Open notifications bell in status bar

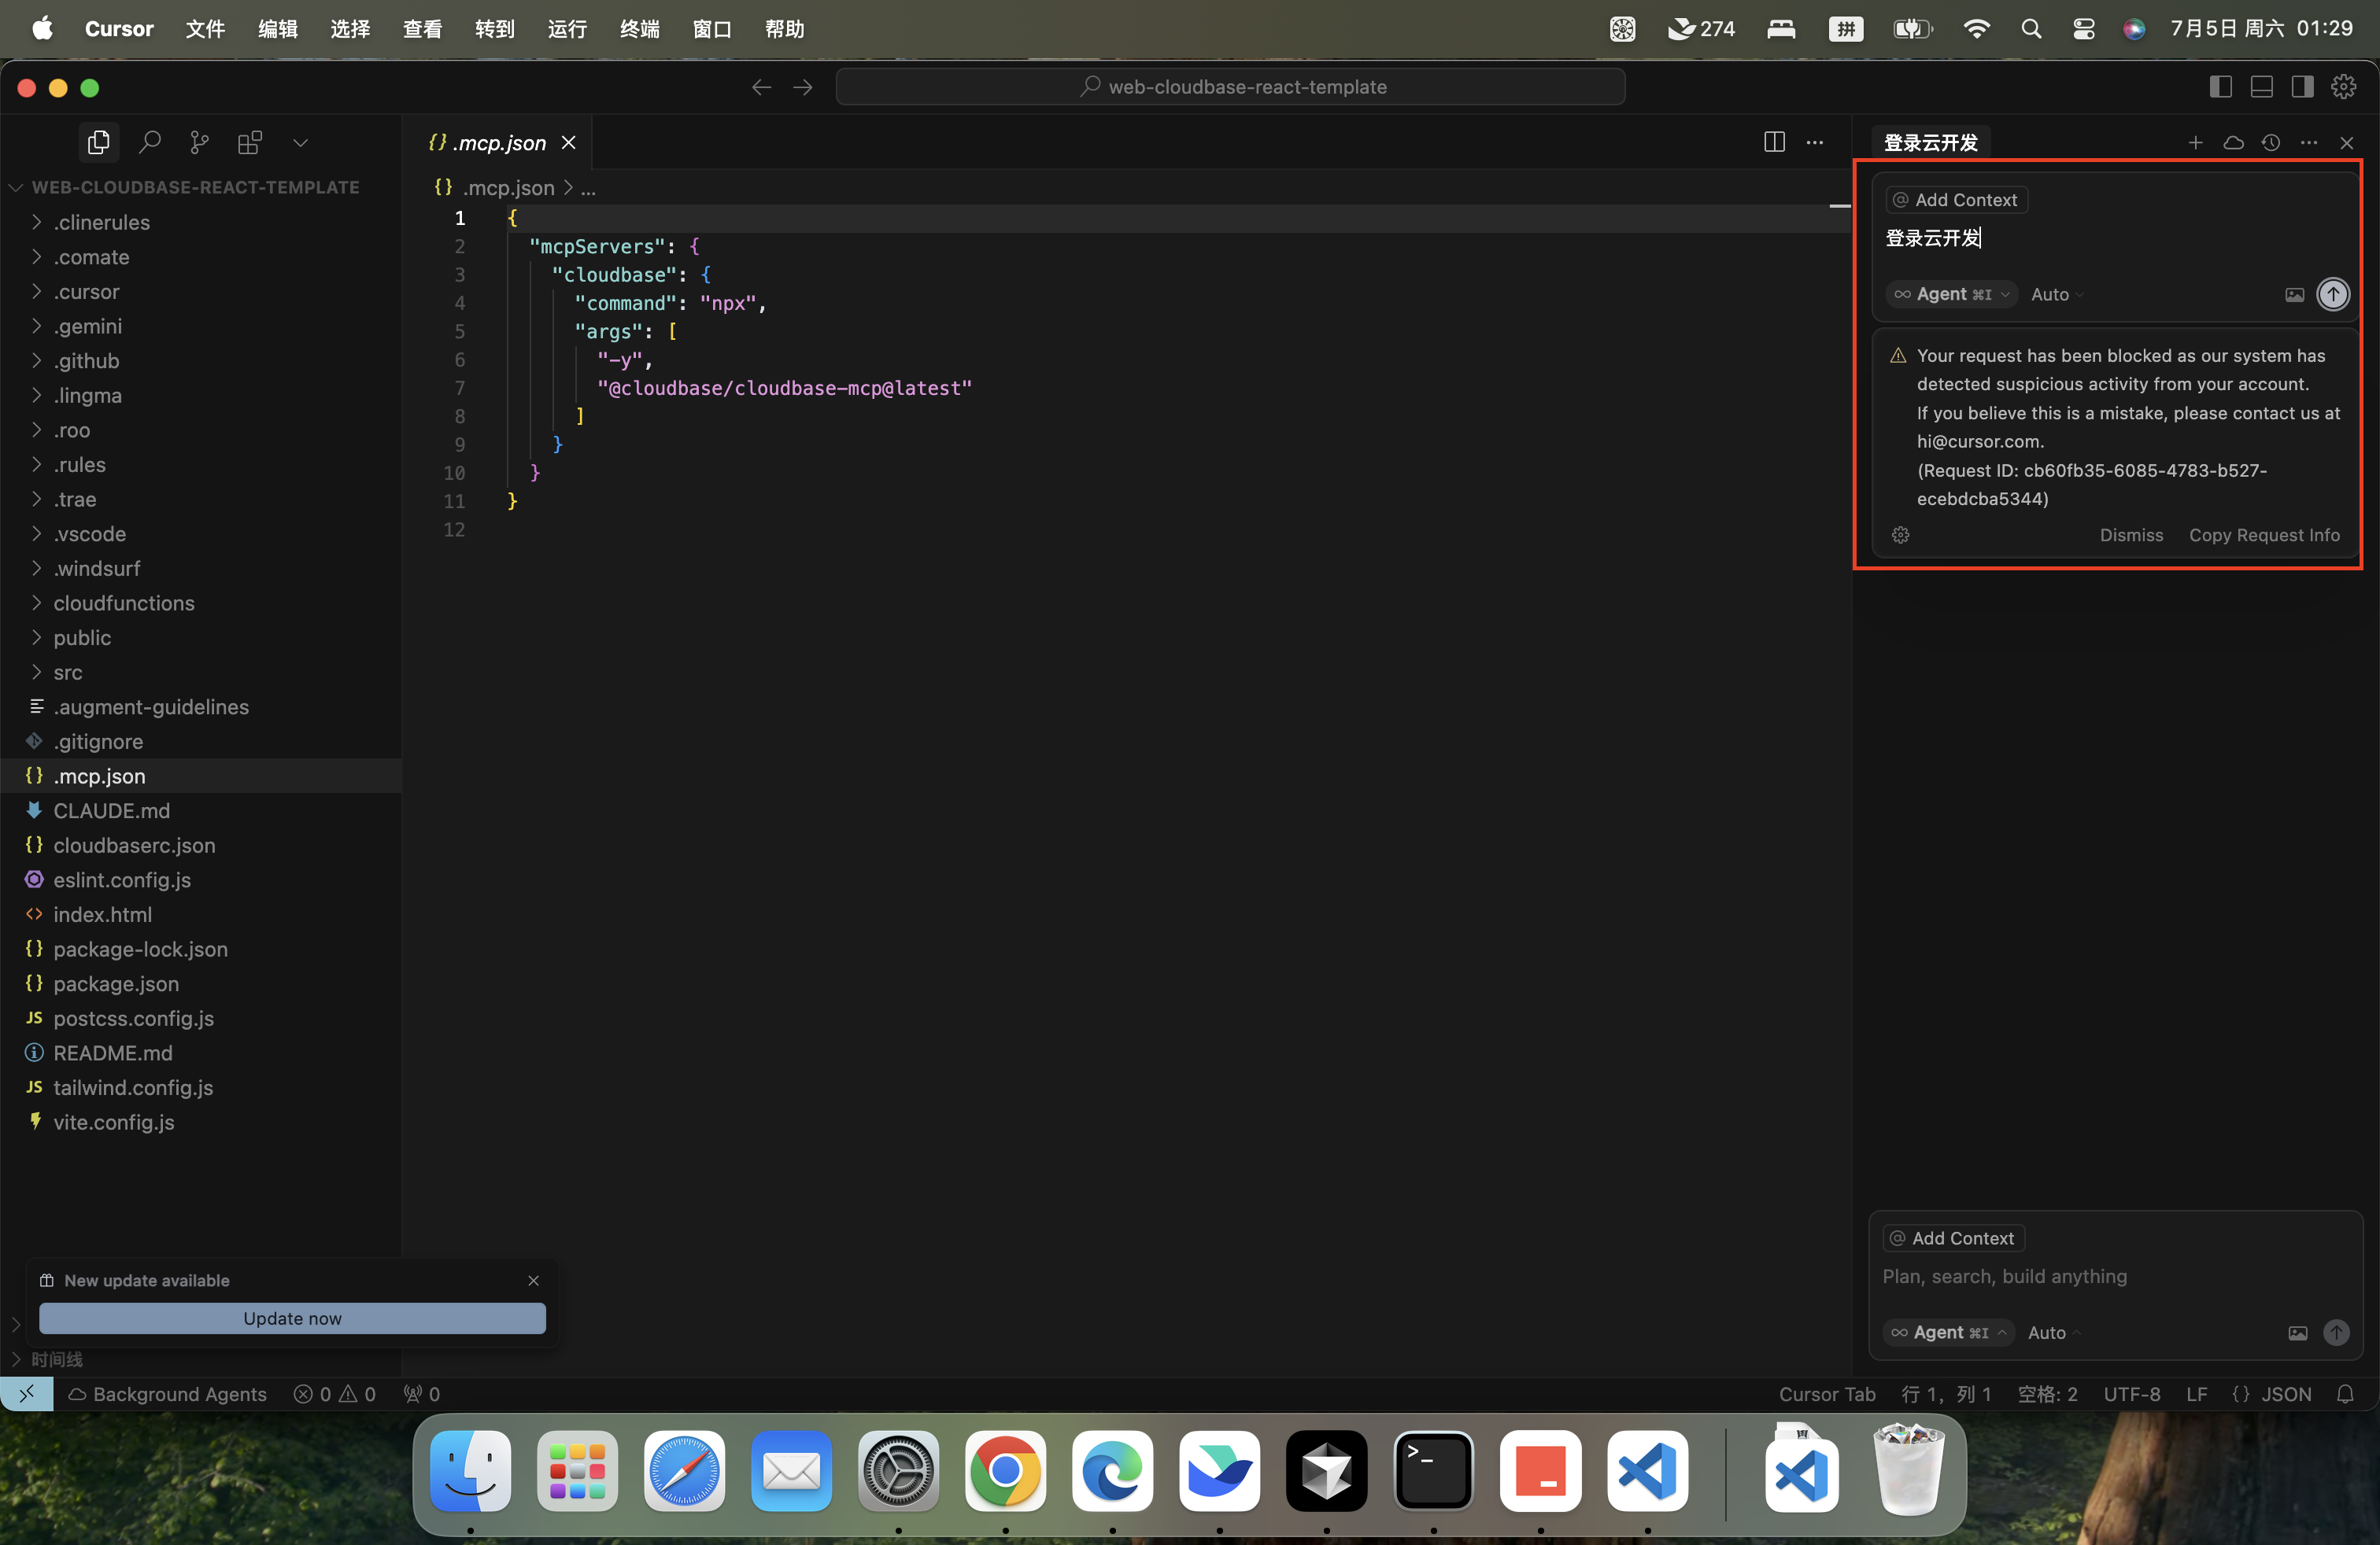pyautogui.click(x=2345, y=1393)
